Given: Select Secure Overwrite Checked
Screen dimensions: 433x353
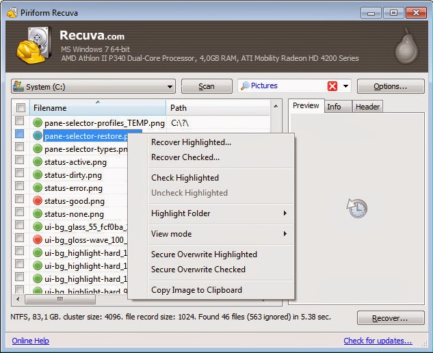Looking at the screenshot, I should (221, 270).
